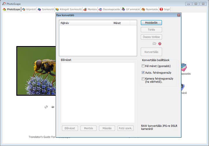The image size is (209, 146).
Task: Open the folder icon in Raw konvertáló
Action: click(x=154, y=44)
